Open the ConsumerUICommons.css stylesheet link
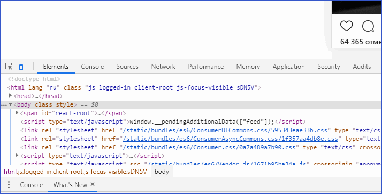 point(225,130)
